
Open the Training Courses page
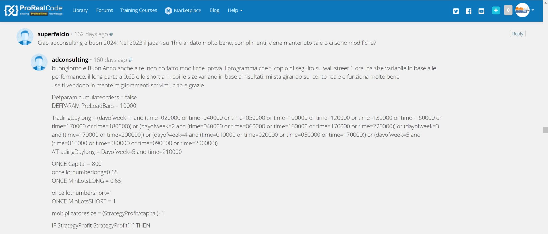138,10
